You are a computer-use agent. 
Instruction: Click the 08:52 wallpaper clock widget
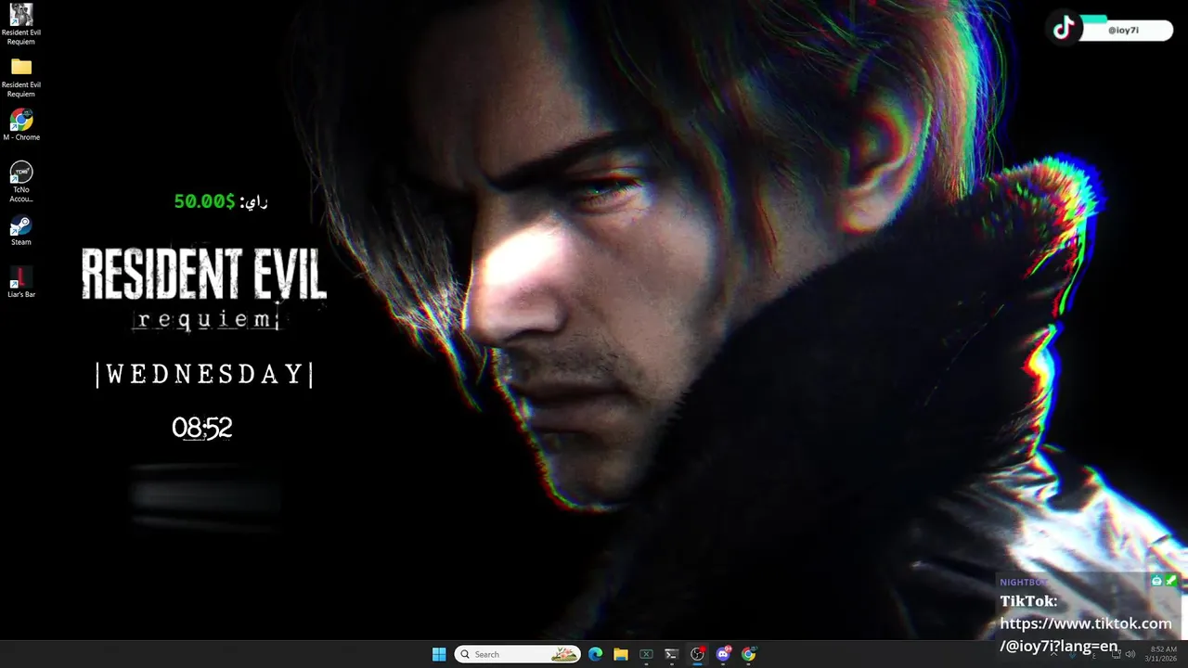click(x=202, y=428)
